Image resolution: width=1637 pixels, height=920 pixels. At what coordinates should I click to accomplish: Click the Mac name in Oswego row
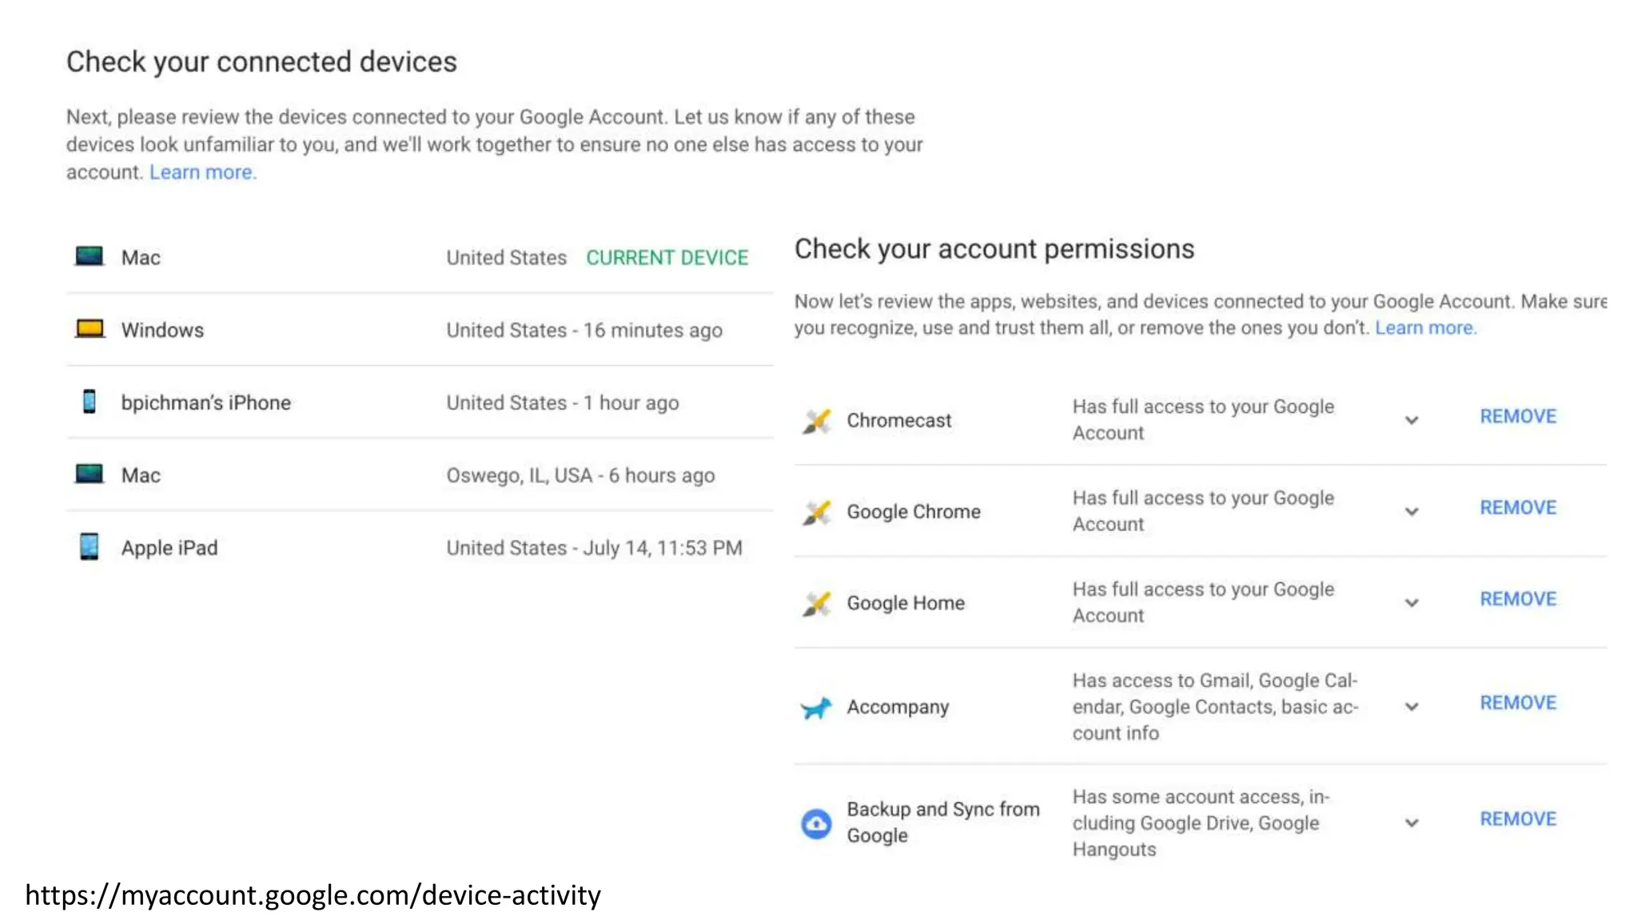point(141,475)
